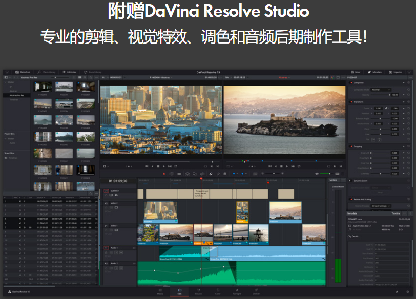The height and width of the screenshot is (299, 416).
Task: Show the Mixer panel
Action: 355,72
